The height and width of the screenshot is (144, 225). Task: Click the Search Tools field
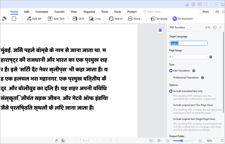click(152, 12)
